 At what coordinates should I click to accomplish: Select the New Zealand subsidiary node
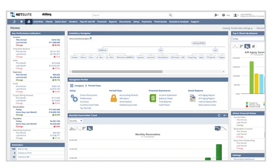[x=163, y=57]
